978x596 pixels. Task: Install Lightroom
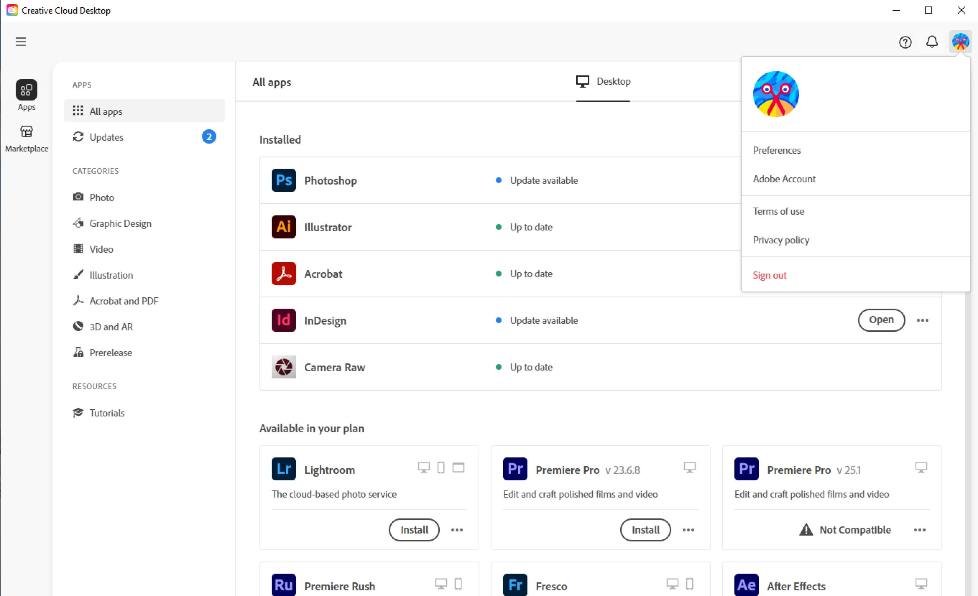[414, 530]
